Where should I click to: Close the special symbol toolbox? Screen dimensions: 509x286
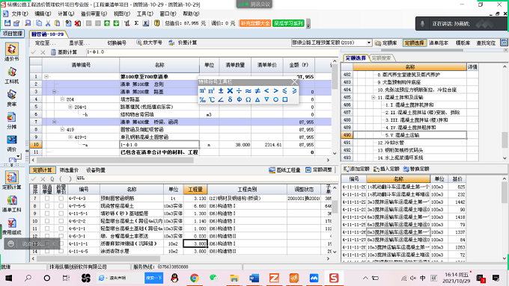[x=294, y=82]
